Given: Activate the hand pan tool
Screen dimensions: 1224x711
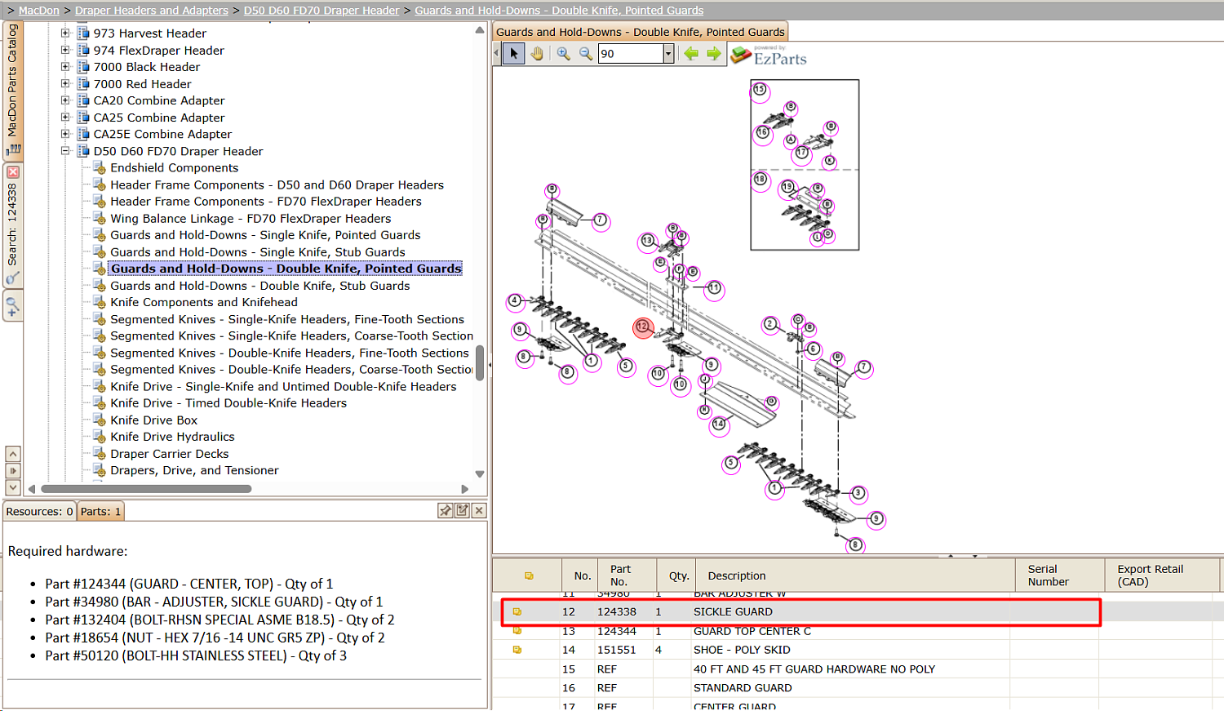Looking at the screenshot, I should point(537,54).
